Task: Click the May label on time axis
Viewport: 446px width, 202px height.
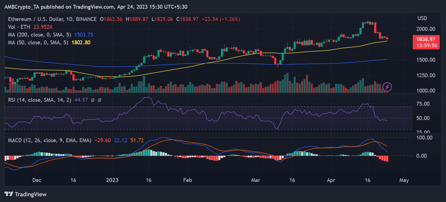Action: tap(404, 180)
